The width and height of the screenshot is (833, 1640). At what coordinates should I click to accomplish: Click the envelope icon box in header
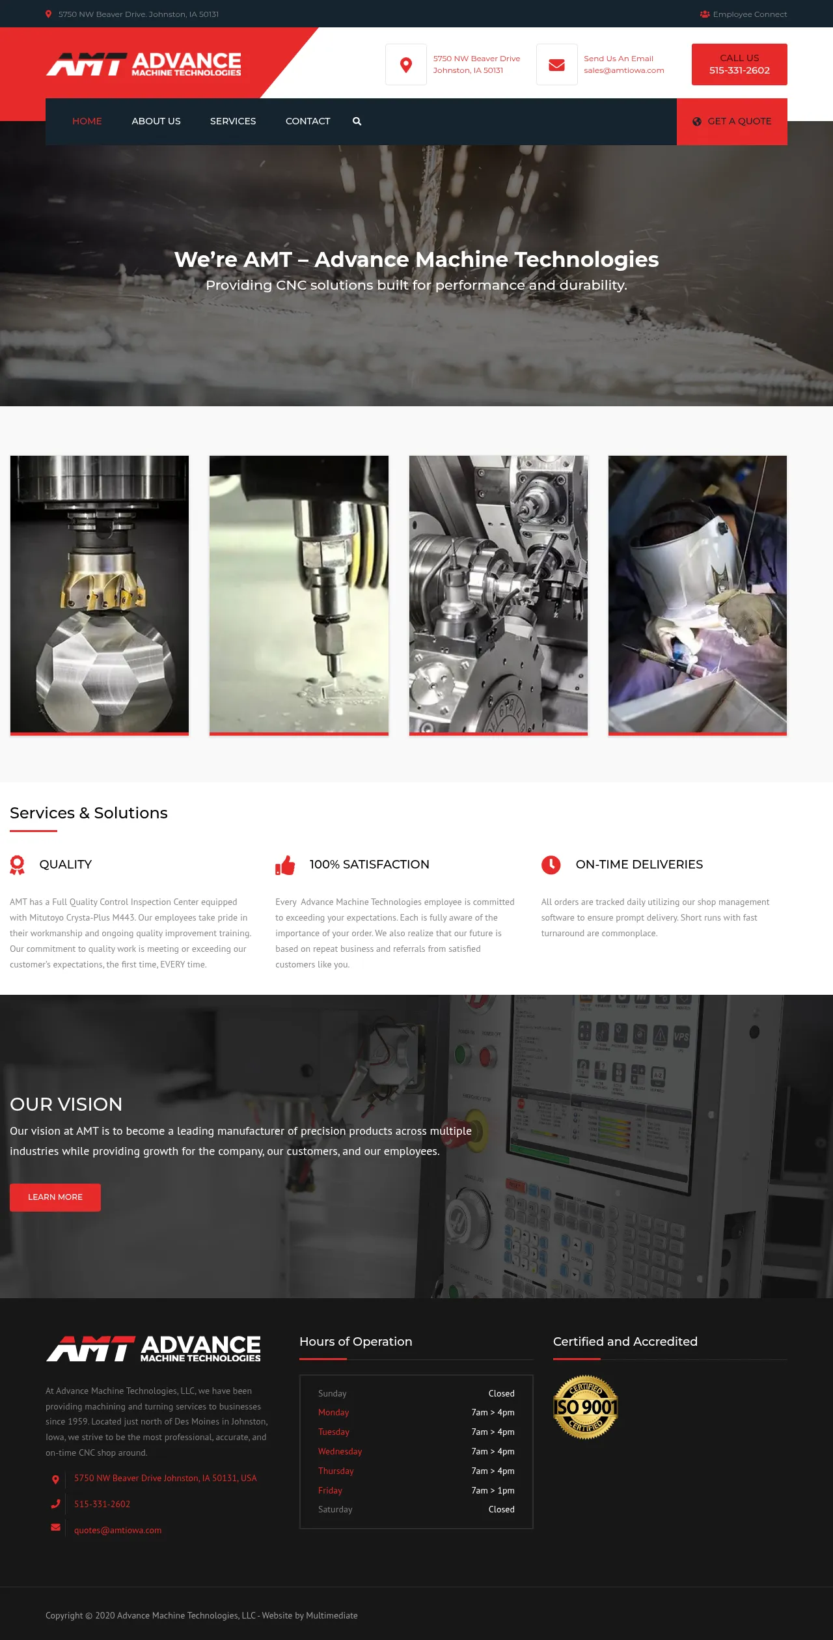tap(556, 64)
